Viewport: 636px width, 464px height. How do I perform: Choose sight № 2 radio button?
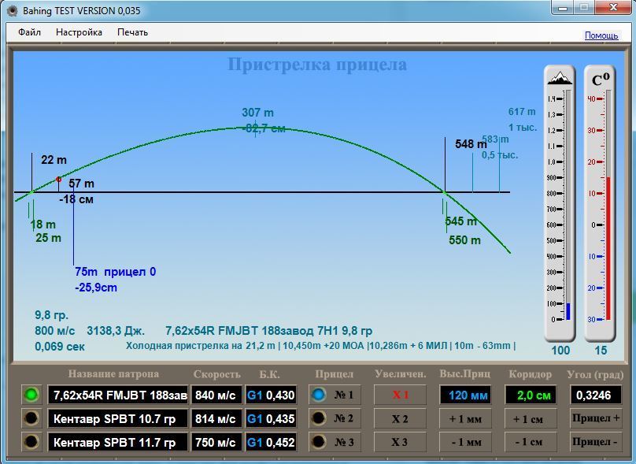point(319,418)
